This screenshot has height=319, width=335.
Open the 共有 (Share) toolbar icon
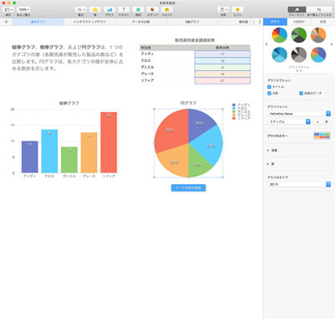click(x=224, y=9)
